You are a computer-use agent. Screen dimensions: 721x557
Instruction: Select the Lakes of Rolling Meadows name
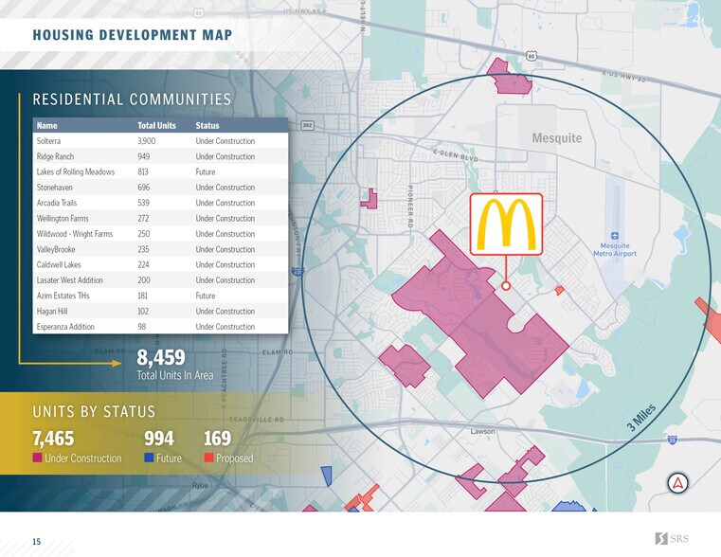pos(76,171)
